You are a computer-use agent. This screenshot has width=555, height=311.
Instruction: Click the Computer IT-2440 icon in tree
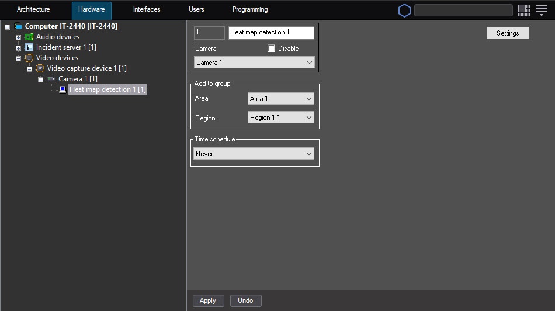[x=18, y=26]
